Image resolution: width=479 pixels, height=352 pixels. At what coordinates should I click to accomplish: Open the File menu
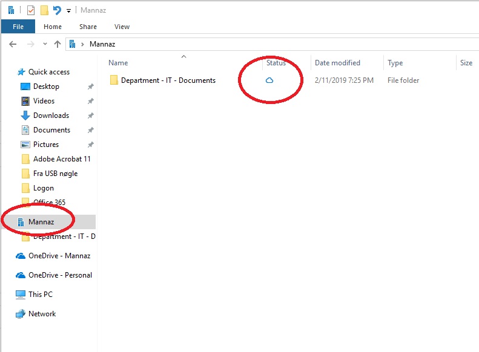(18, 27)
